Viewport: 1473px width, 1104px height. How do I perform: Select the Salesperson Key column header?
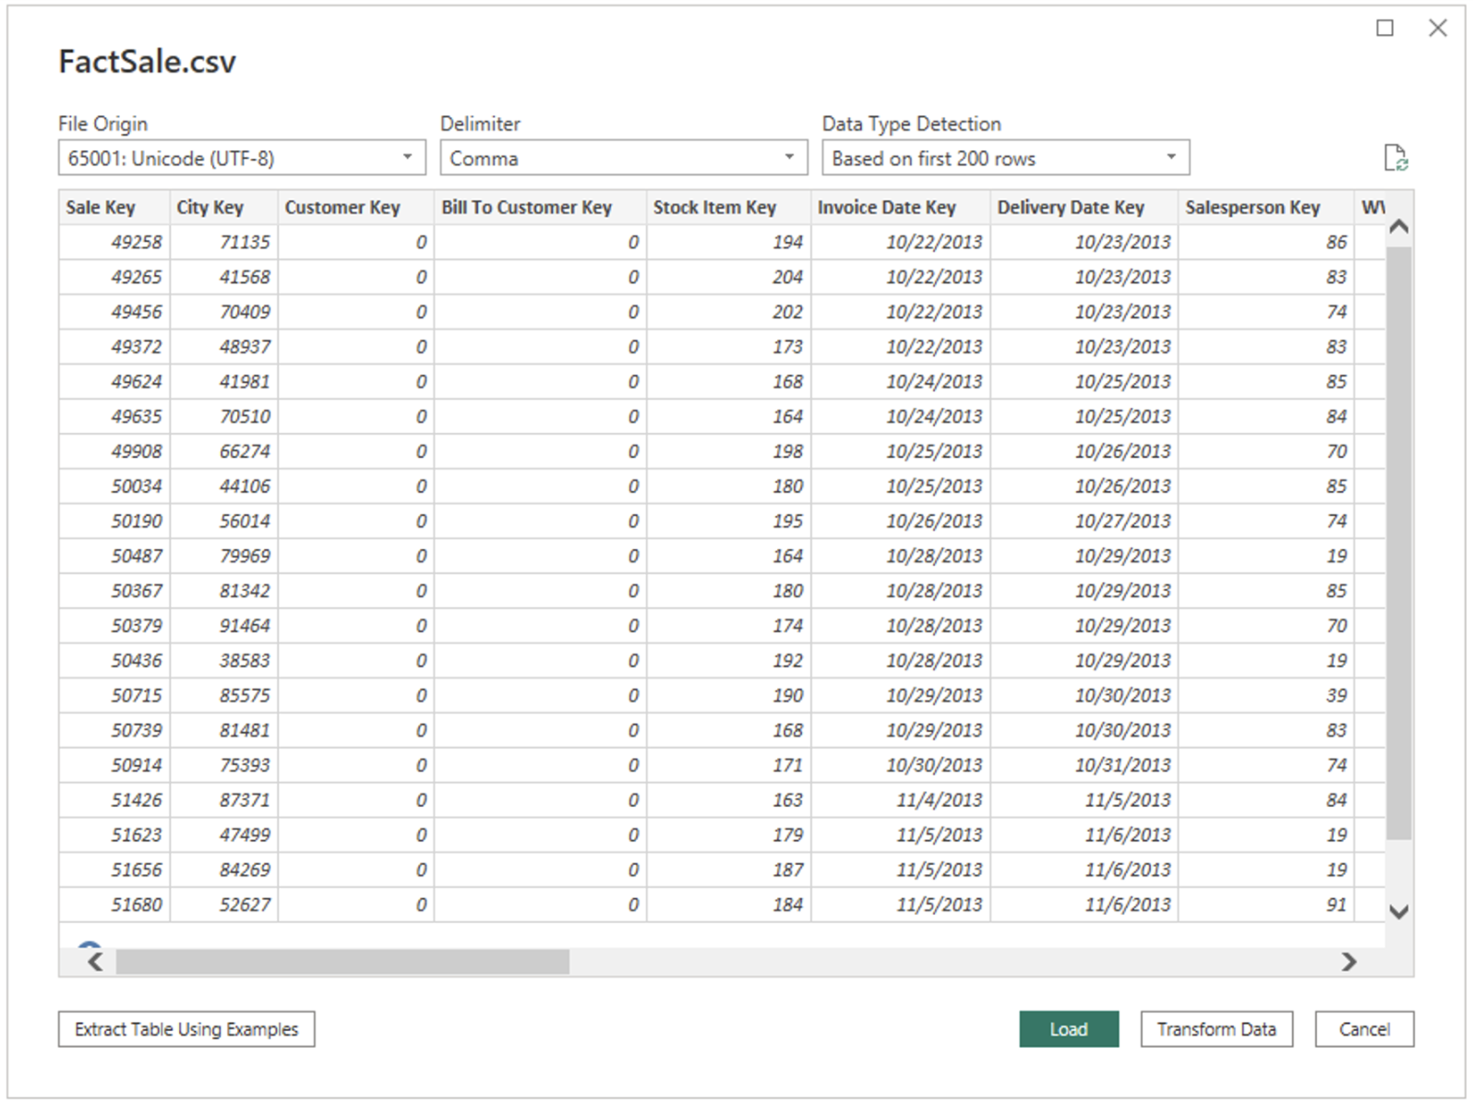click(x=1266, y=208)
